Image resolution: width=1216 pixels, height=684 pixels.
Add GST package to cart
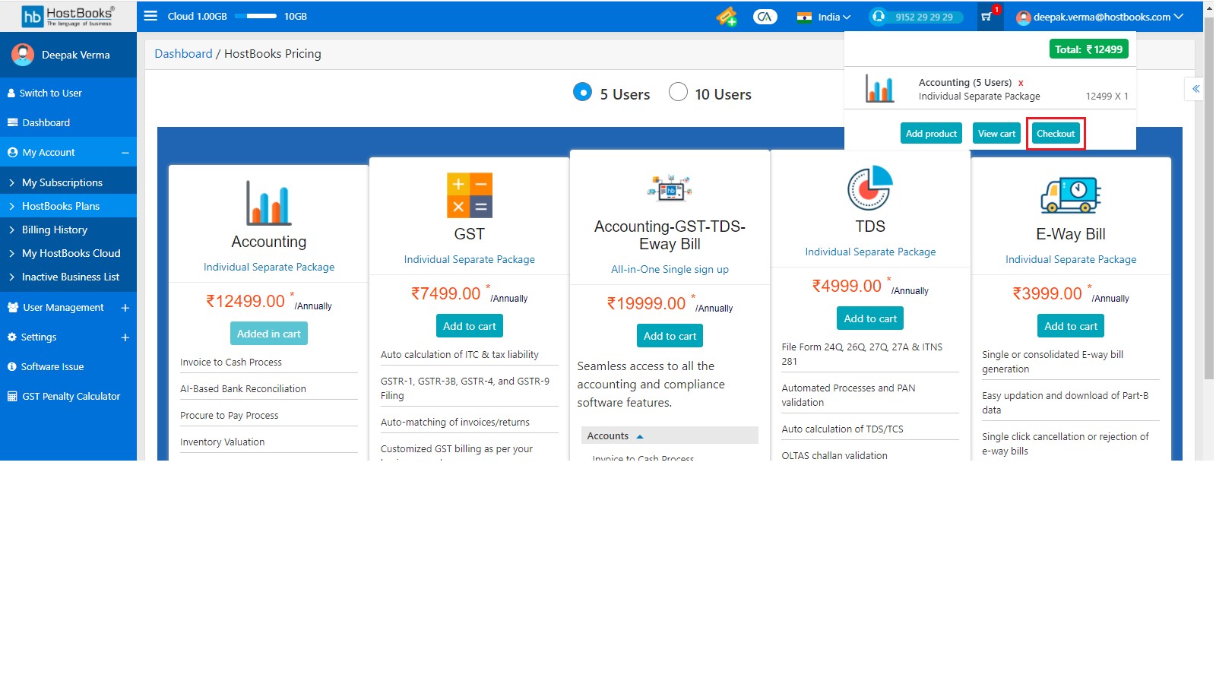coord(470,326)
